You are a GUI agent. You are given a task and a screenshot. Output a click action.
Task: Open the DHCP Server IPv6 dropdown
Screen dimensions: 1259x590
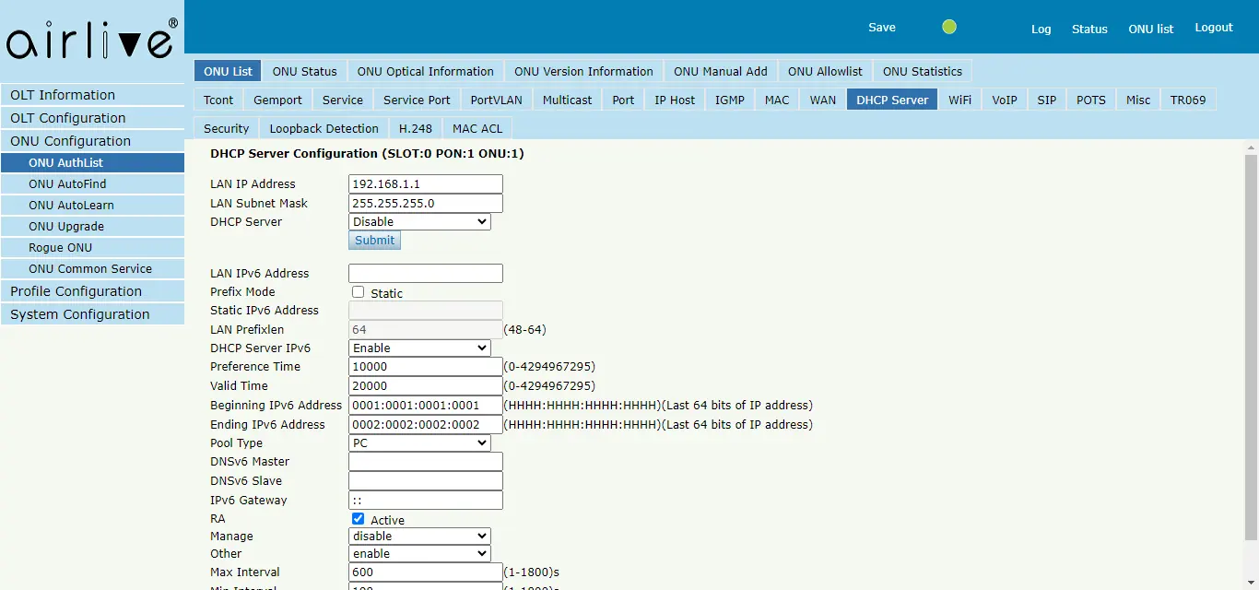click(x=419, y=348)
